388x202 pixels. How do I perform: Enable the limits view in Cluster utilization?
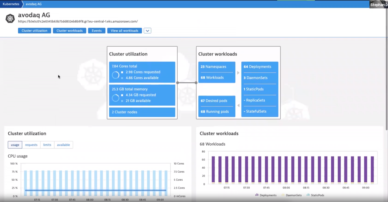pyautogui.click(x=47, y=145)
